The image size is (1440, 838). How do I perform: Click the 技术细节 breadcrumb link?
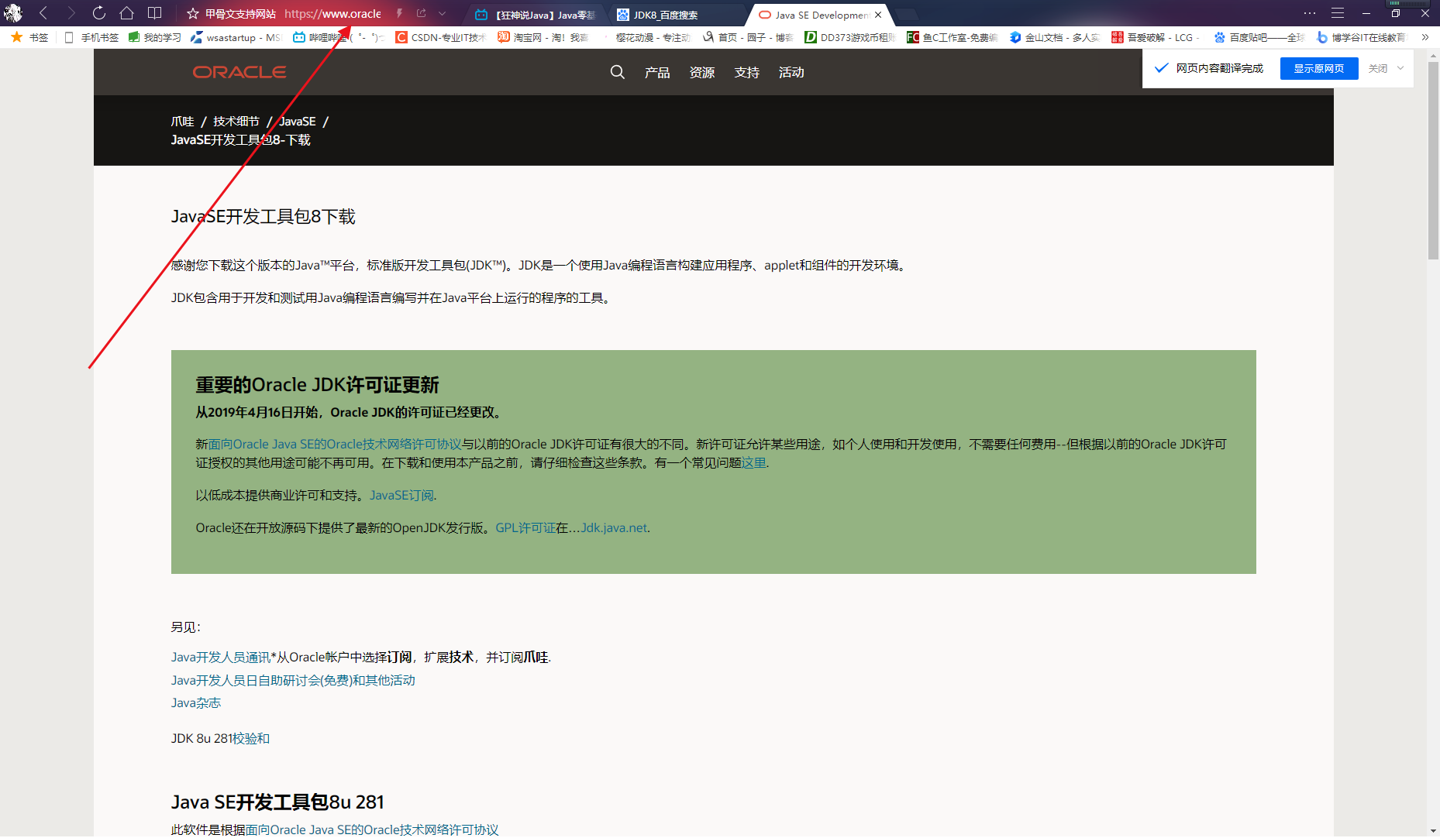click(x=236, y=122)
